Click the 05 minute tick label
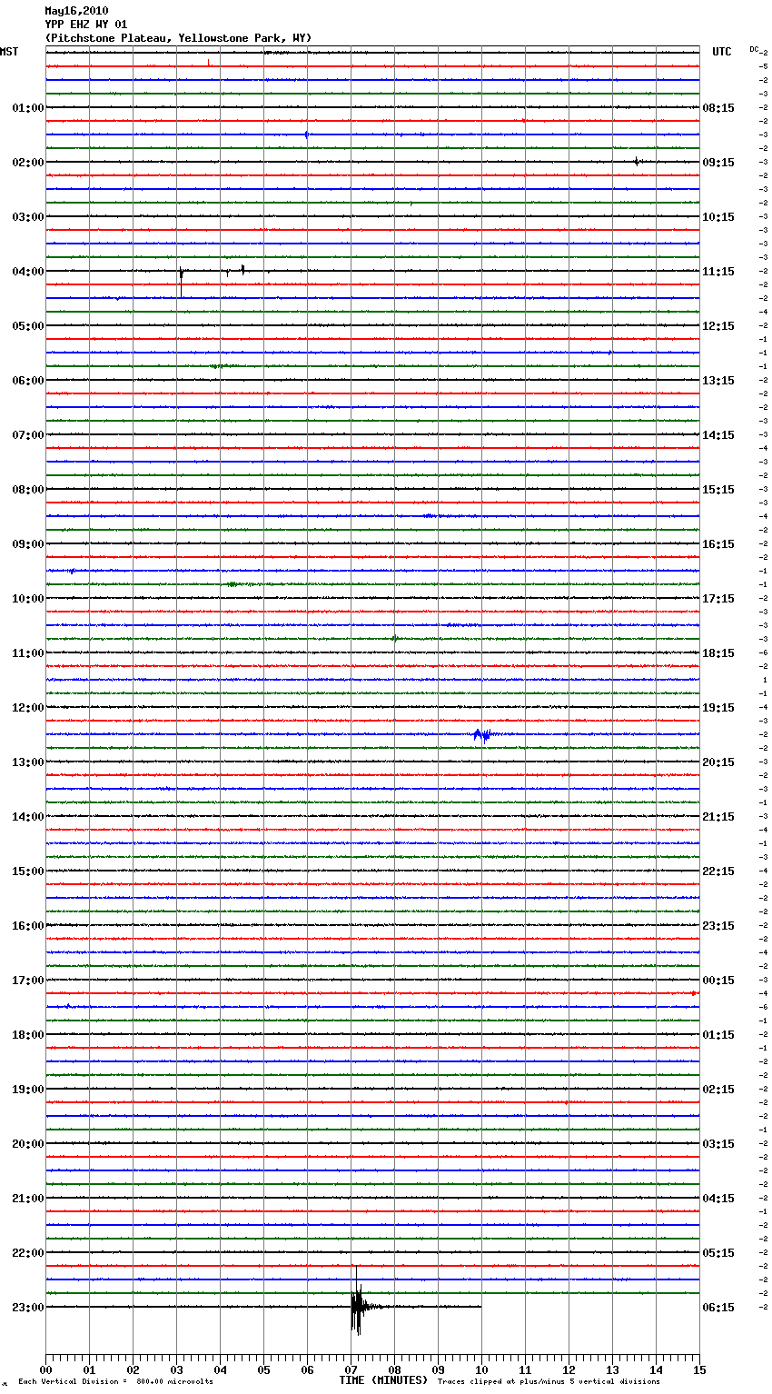The image size is (772, 1394). (263, 1369)
